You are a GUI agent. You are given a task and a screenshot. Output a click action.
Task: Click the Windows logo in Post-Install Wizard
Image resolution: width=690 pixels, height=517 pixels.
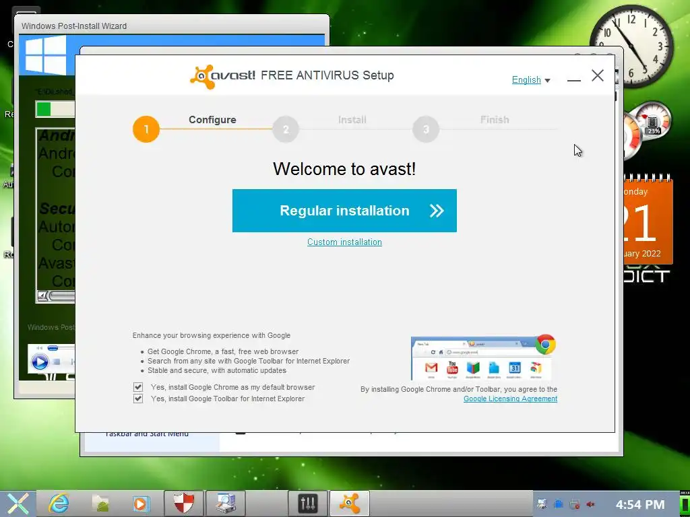45,55
